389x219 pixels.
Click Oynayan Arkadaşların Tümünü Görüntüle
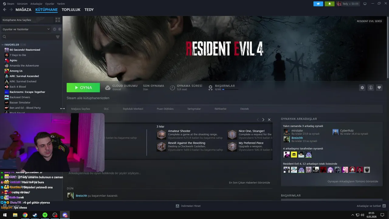coord(353,181)
